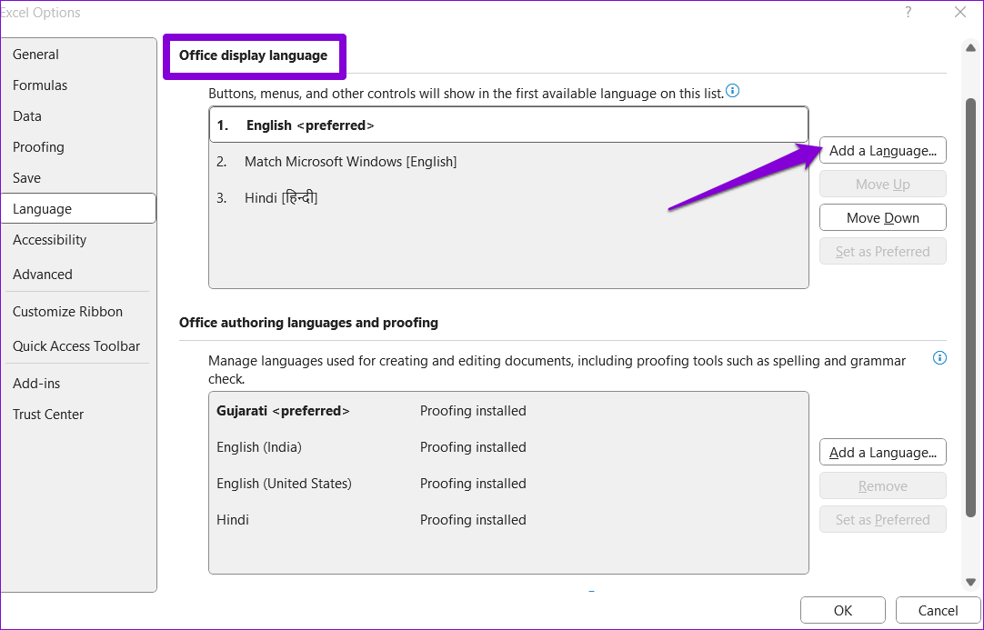Click Add a Language for display languages
Image resolution: width=984 pixels, height=630 pixels.
coord(882,150)
